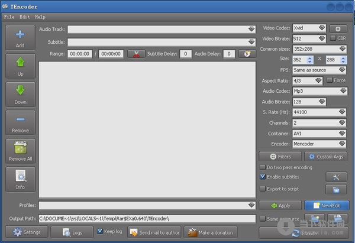
Task: Click the folder button beside Export to script
Action: point(336,190)
